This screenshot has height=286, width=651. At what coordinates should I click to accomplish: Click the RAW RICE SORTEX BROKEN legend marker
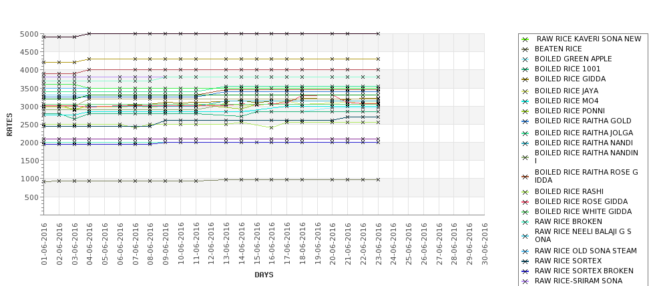pyautogui.click(x=525, y=271)
